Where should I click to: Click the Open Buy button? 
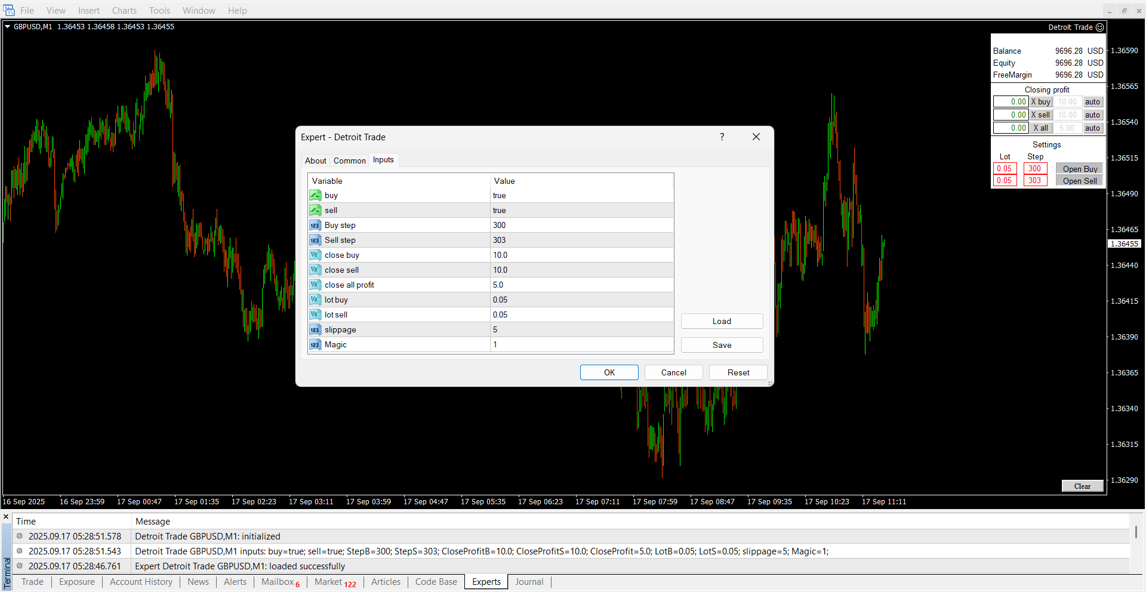(1079, 169)
